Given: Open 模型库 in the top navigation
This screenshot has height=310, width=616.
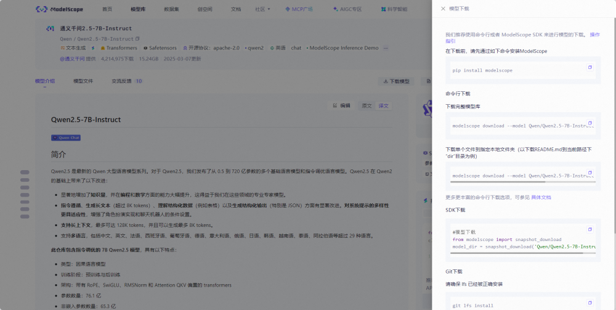Looking at the screenshot, I should [x=138, y=9].
